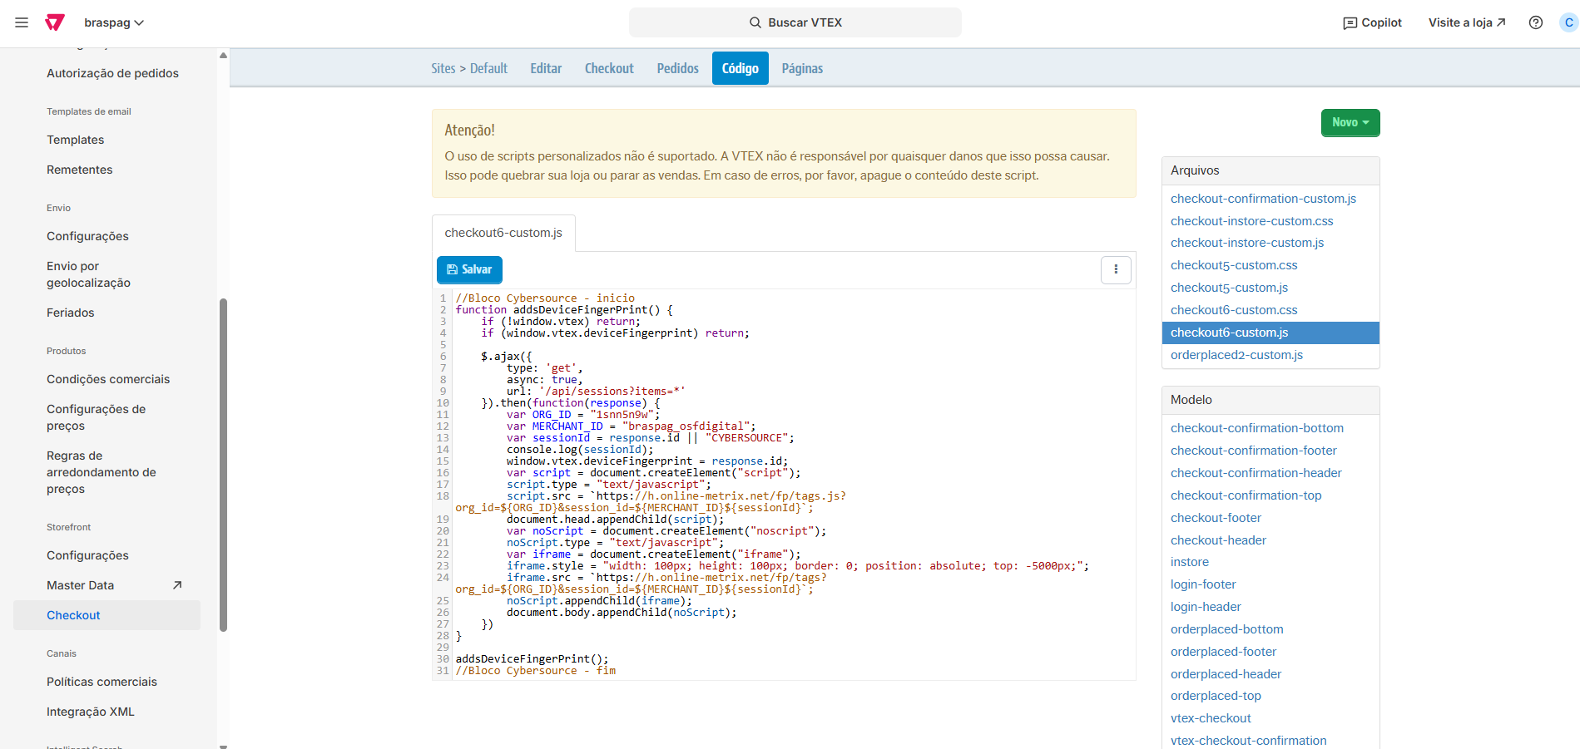Image resolution: width=1580 pixels, height=749 pixels.
Task: Open the editor three-dots options menu
Action: click(1116, 269)
